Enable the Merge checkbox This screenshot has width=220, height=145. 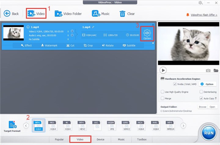(163, 99)
